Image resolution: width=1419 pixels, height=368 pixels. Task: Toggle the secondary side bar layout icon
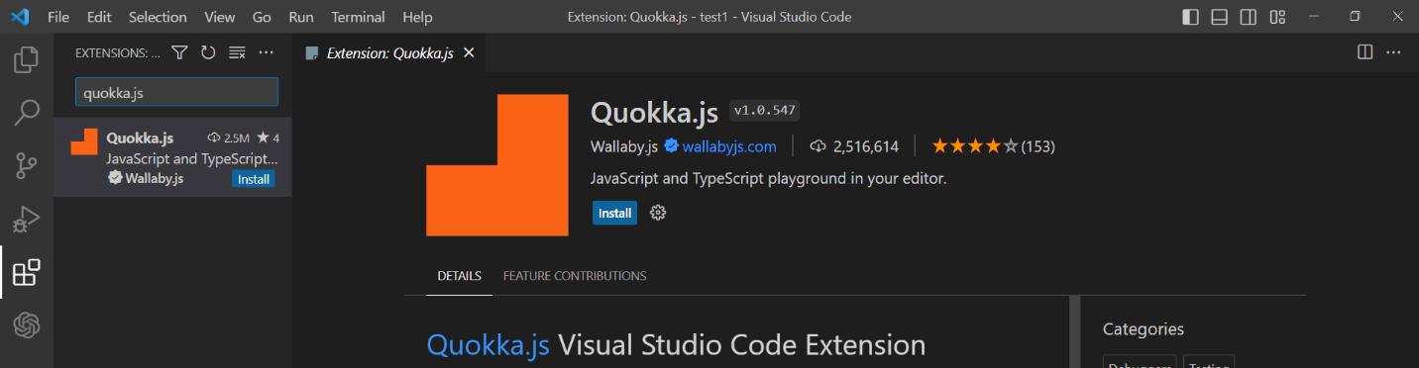coord(1249,17)
